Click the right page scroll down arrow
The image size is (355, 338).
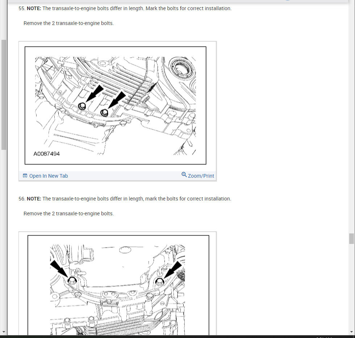click(351, 332)
